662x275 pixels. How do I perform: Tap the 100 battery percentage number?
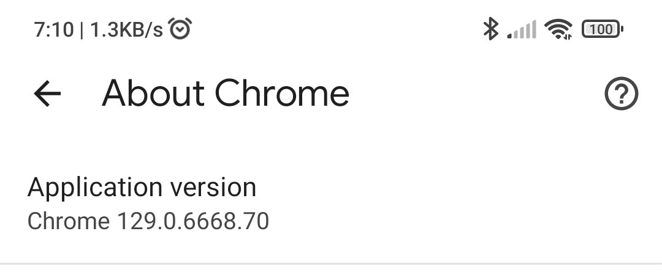pos(601,29)
